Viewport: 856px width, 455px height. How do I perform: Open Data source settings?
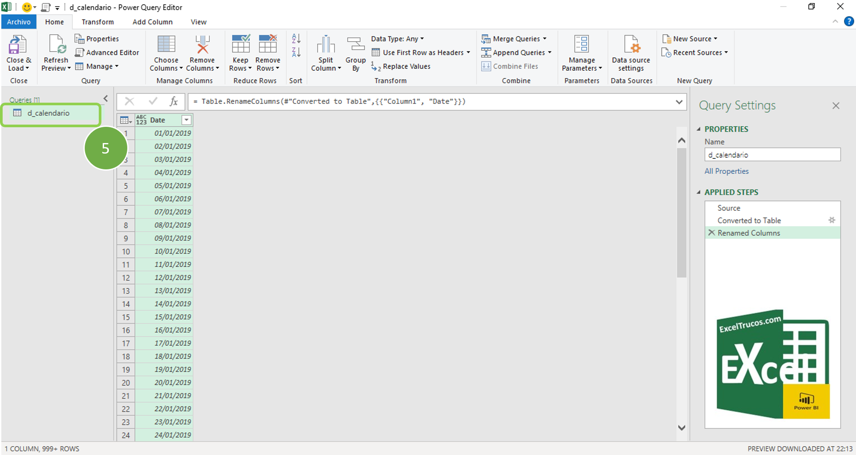(x=631, y=45)
